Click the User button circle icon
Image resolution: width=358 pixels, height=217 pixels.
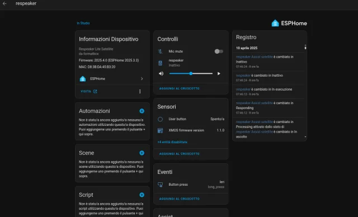point(161,119)
